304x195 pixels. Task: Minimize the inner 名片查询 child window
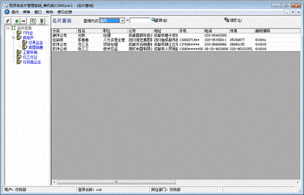pyautogui.click(x=287, y=12)
